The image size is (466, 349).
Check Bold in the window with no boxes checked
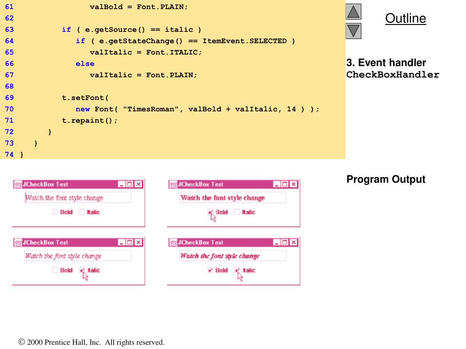(55, 212)
